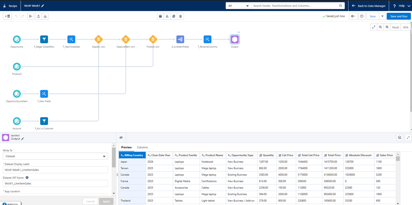Open the settings gear dropdown

click(x=353, y=16)
